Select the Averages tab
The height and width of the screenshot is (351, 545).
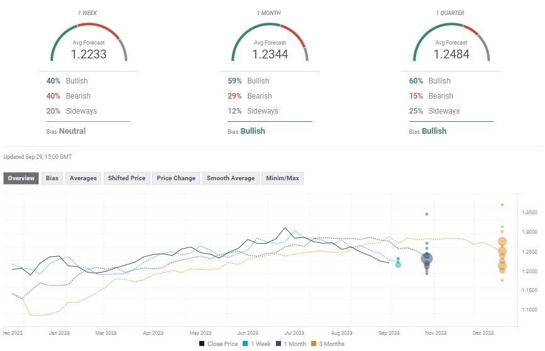click(x=83, y=178)
